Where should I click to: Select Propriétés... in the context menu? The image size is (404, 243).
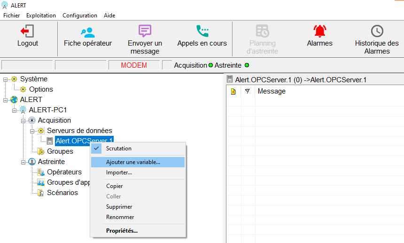coord(122,231)
